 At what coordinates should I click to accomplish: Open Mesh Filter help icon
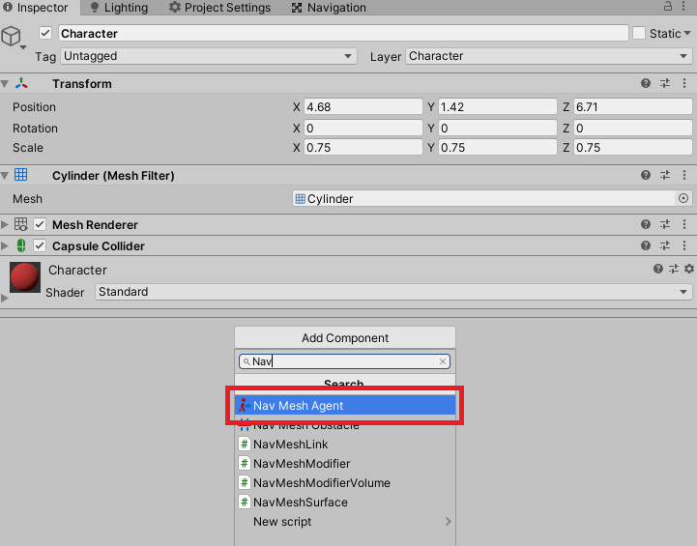(646, 175)
